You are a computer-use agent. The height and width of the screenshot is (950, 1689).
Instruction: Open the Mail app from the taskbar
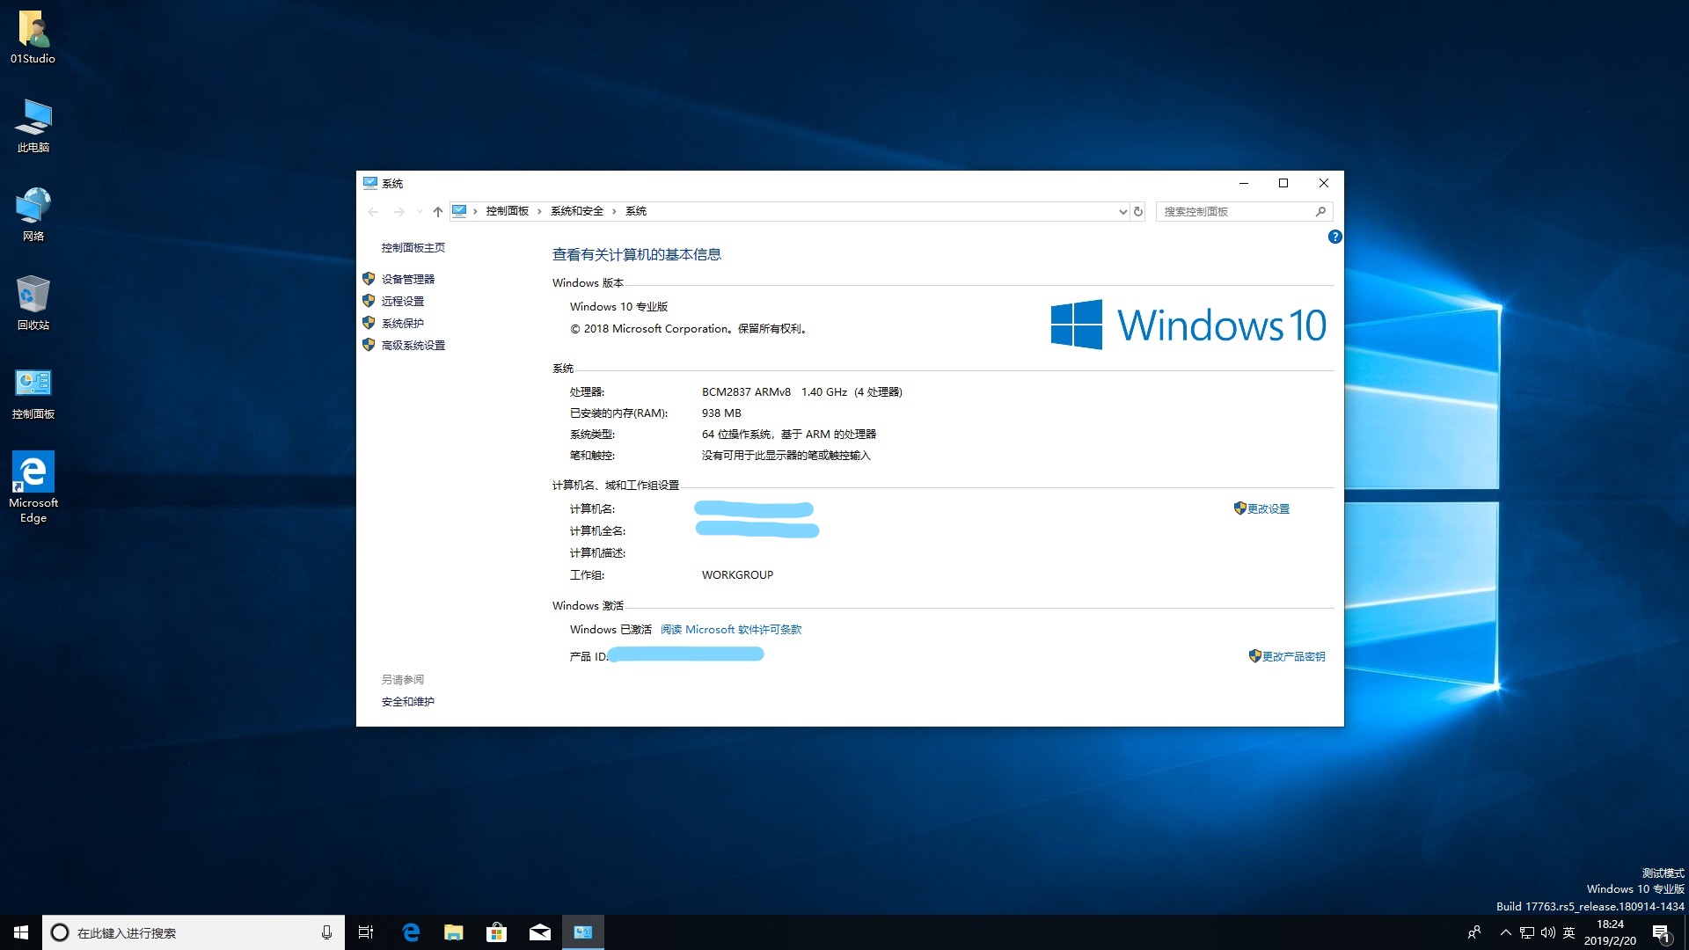point(539,932)
